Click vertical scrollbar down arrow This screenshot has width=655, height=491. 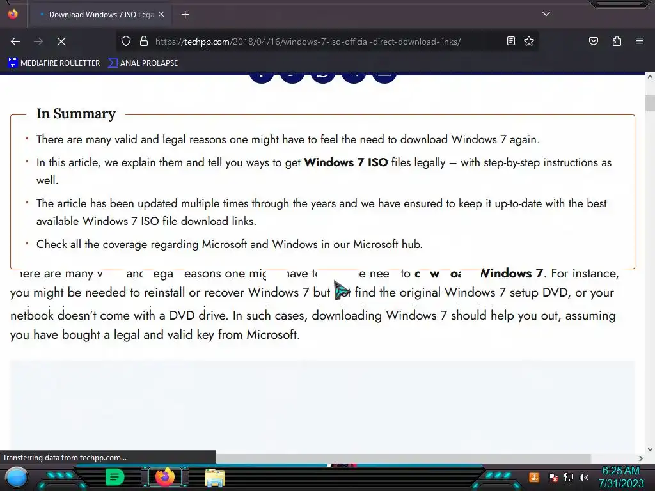650,449
